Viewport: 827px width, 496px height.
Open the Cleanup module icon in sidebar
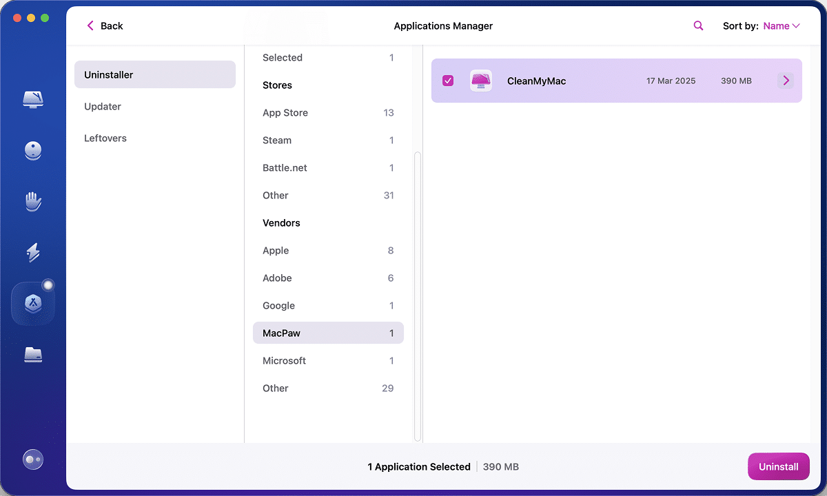(x=33, y=151)
